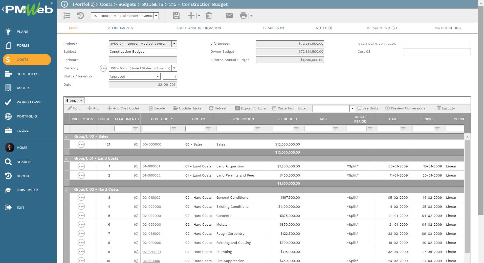Image resolution: width=484 pixels, height=263 pixels.
Task: Open the print options dropdown arrow
Action: click(x=251, y=16)
